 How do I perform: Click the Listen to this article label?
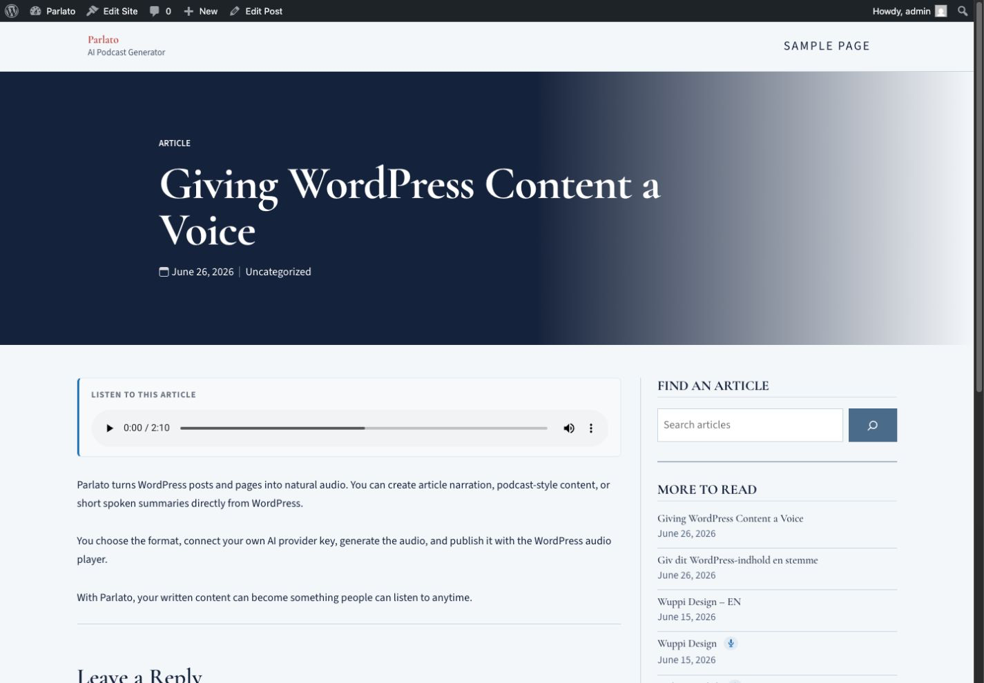144,395
